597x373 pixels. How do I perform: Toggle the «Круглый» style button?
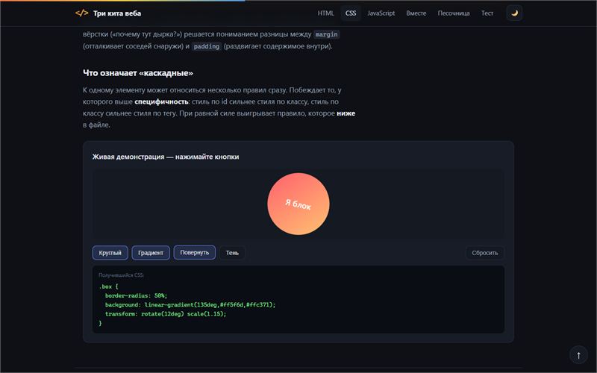tap(110, 253)
